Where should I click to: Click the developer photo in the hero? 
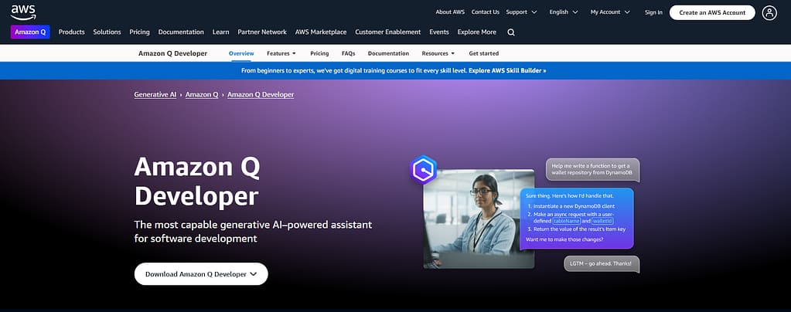pos(479,219)
